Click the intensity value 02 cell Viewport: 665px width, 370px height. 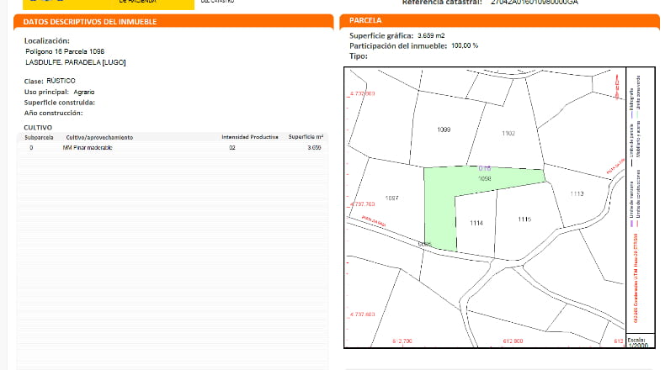click(232, 147)
